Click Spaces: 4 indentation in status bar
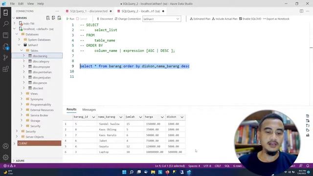Screen dimensions: 313x176 pos(194,166)
